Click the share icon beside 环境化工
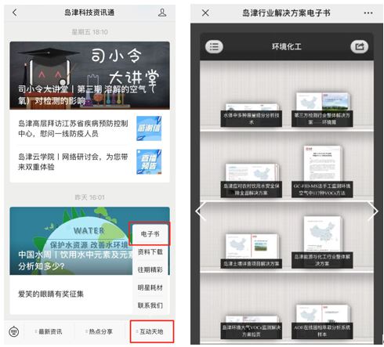The image size is (384, 347). 359,47
